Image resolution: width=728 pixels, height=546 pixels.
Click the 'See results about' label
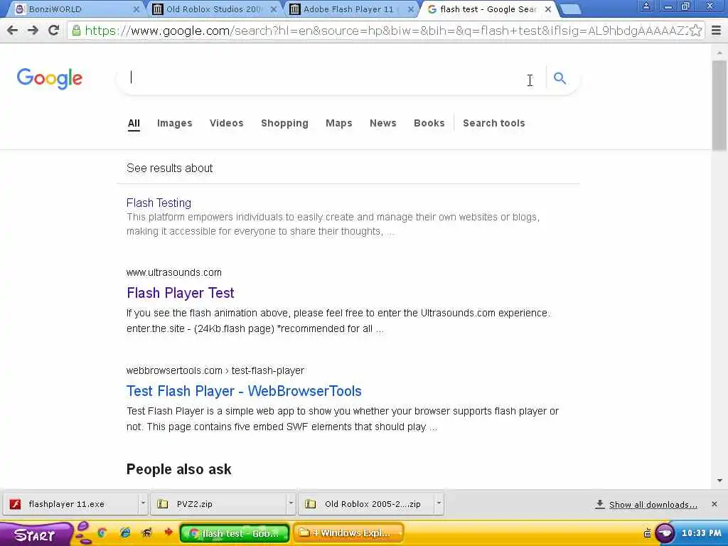click(169, 168)
